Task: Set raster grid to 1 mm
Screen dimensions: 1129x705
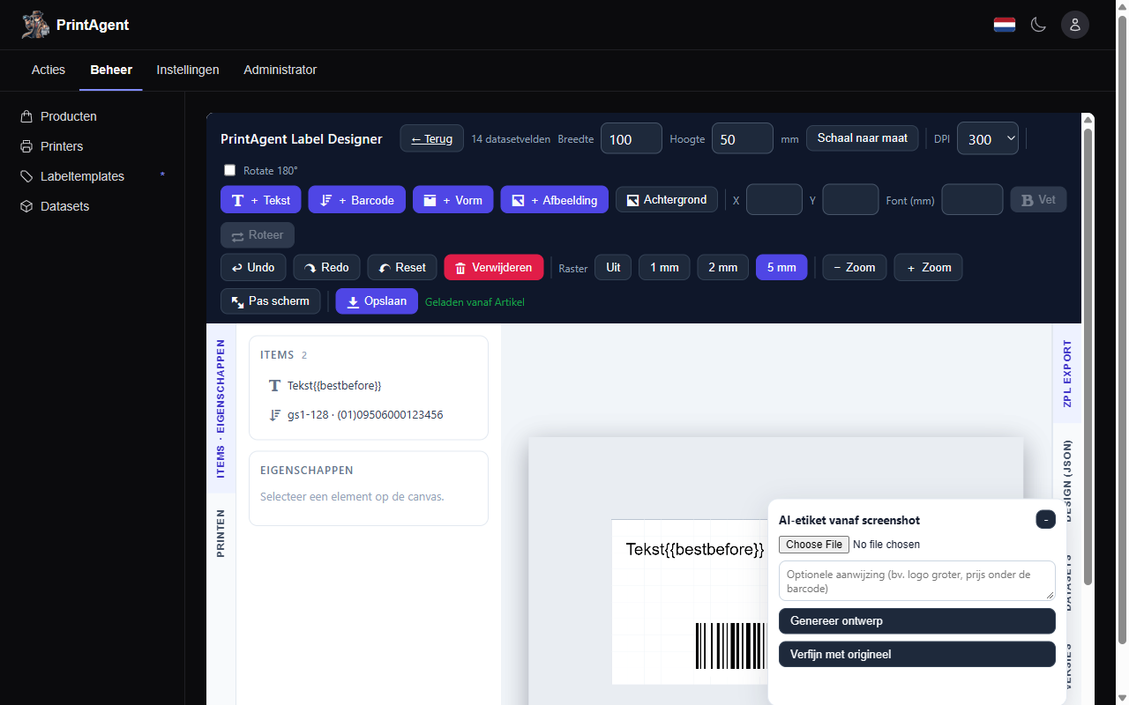Action: (664, 267)
